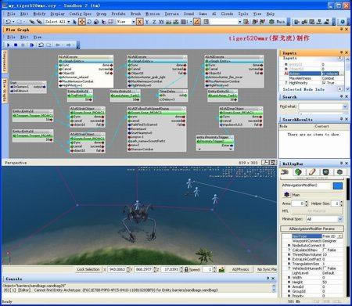The height and width of the screenshot is (306, 352).
Task: Play the flow graph
Action: pyautogui.click(x=9, y=45)
